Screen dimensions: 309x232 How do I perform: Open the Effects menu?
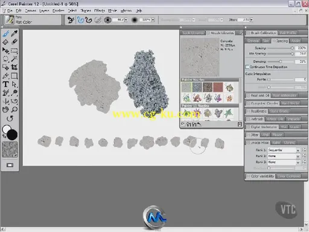[x=100, y=11]
